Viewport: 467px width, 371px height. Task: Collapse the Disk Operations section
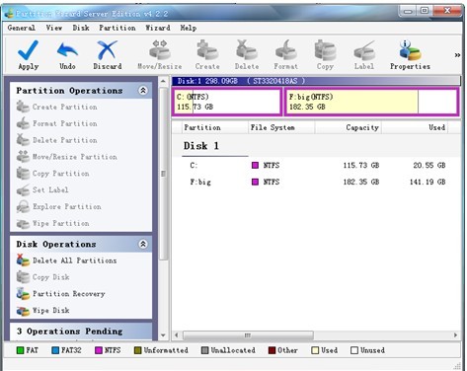(x=143, y=244)
